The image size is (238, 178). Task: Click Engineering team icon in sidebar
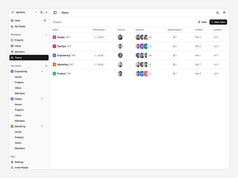(12, 71)
